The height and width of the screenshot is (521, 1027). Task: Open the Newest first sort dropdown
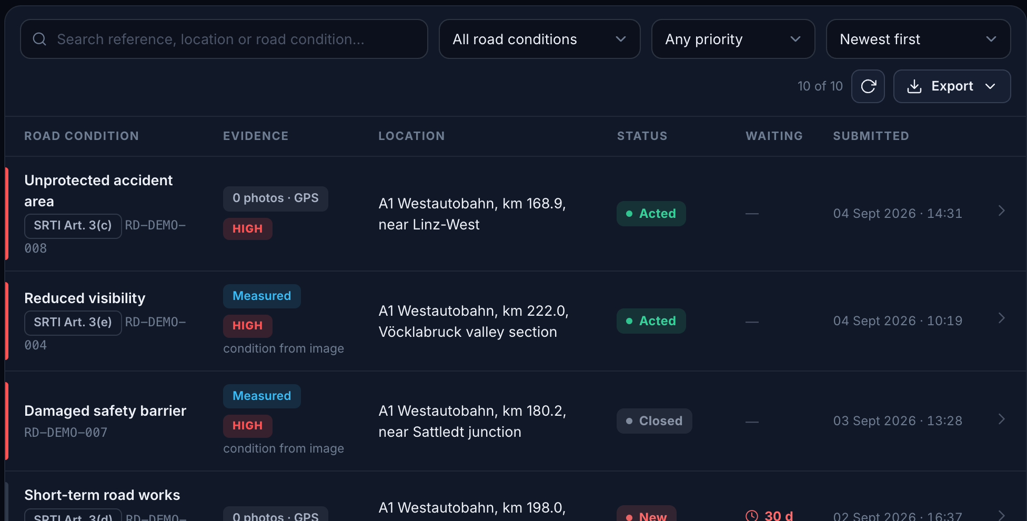point(918,39)
